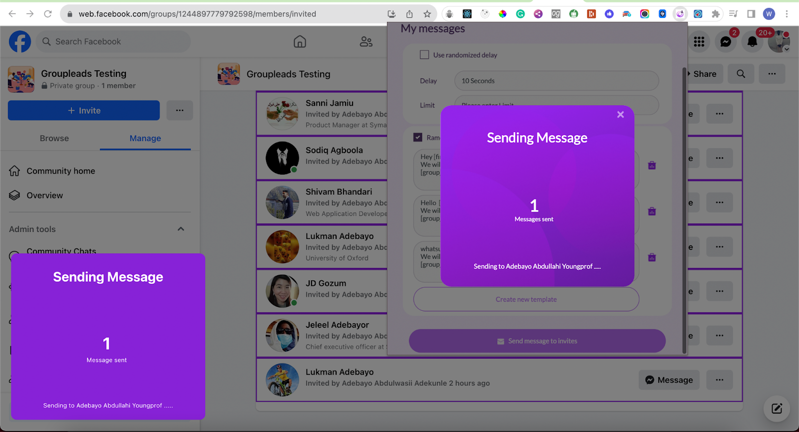Viewport: 799px width, 432px height.
Task: Click the My messages panel scrollbar
Action: tap(684, 210)
